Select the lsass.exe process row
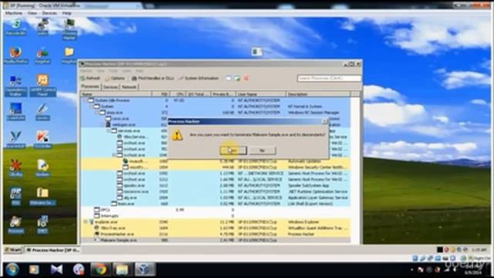494x278 pixels. pyautogui.click(x=215, y=204)
